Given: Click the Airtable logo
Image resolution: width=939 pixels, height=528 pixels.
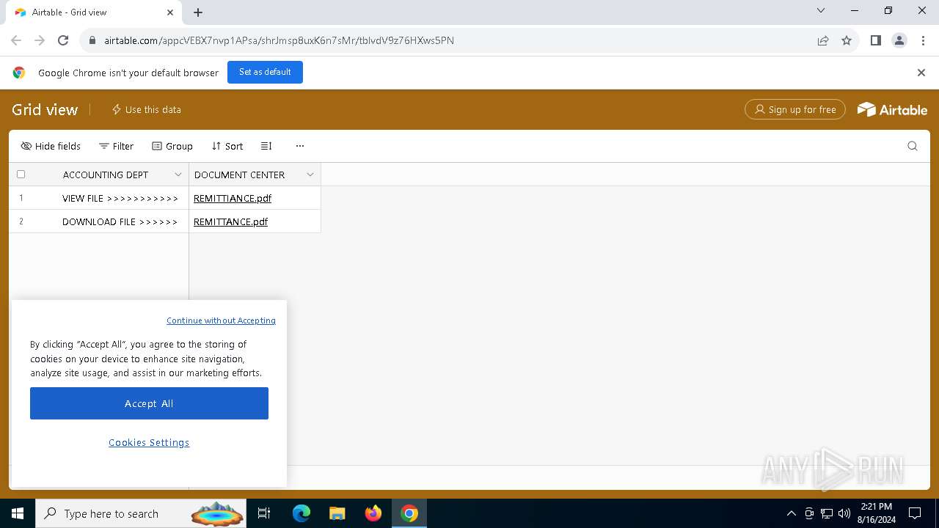Looking at the screenshot, I should tap(892, 109).
